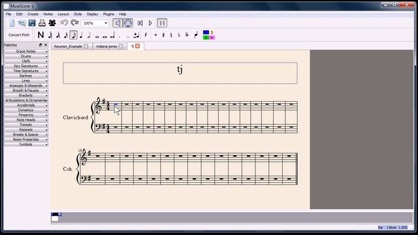The width and height of the screenshot is (418, 235).
Task: Open the Create menu
Action: (x=33, y=14)
